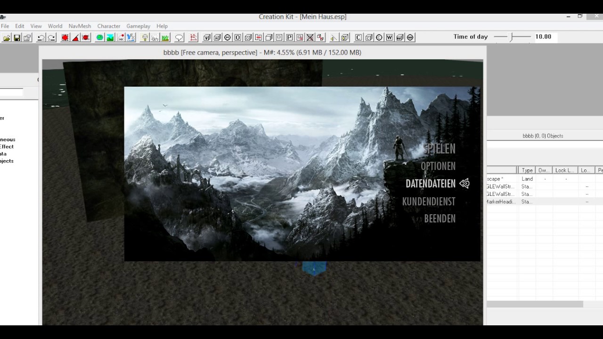Click the square icon labeled C
Viewport: 603px width, 339px height.
coord(358,37)
